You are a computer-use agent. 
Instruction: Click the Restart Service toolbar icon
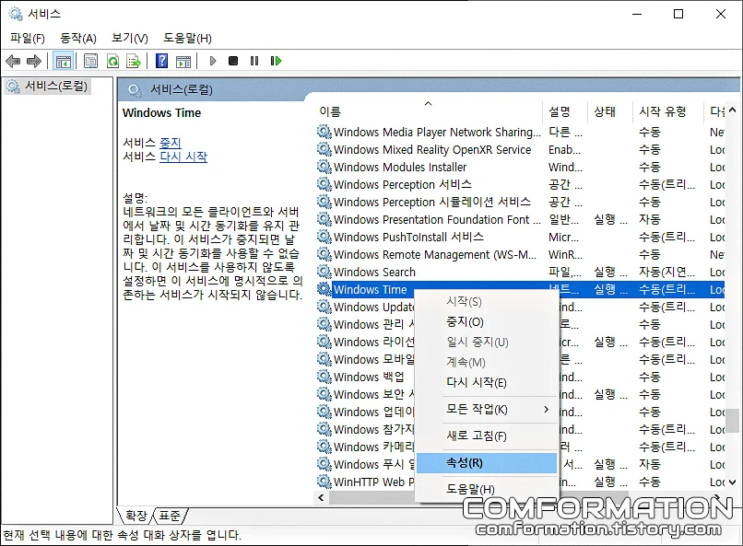click(276, 61)
